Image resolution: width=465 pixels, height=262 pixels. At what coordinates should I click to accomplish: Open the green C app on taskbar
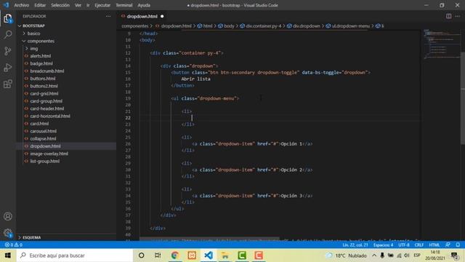click(242, 255)
